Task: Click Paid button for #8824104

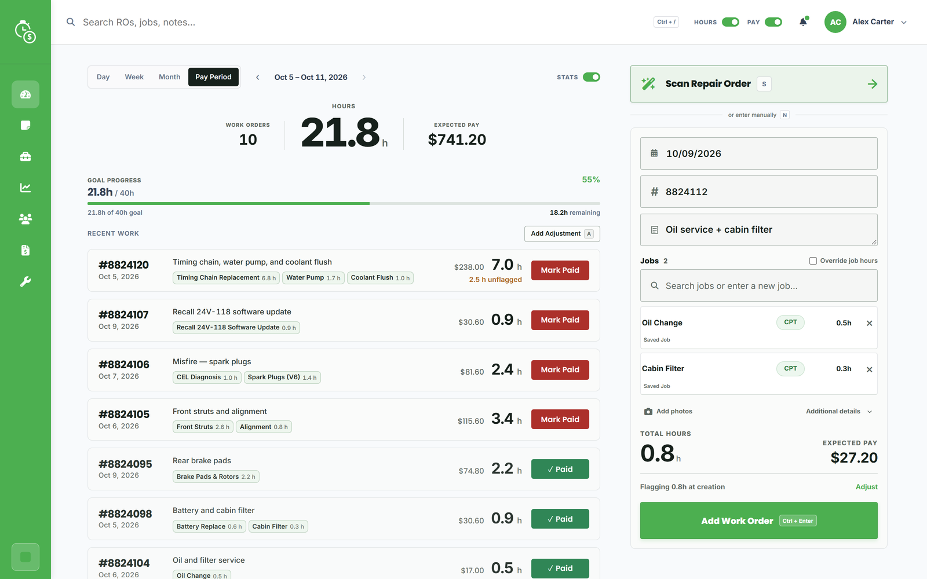Action: point(560,569)
